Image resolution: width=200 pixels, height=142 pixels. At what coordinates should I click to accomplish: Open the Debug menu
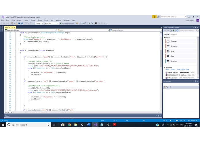pos(33,20)
